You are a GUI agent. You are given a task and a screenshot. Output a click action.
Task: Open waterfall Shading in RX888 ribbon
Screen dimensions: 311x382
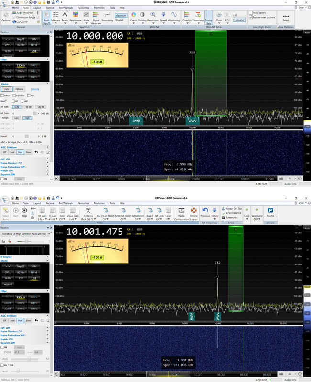click(x=142, y=18)
